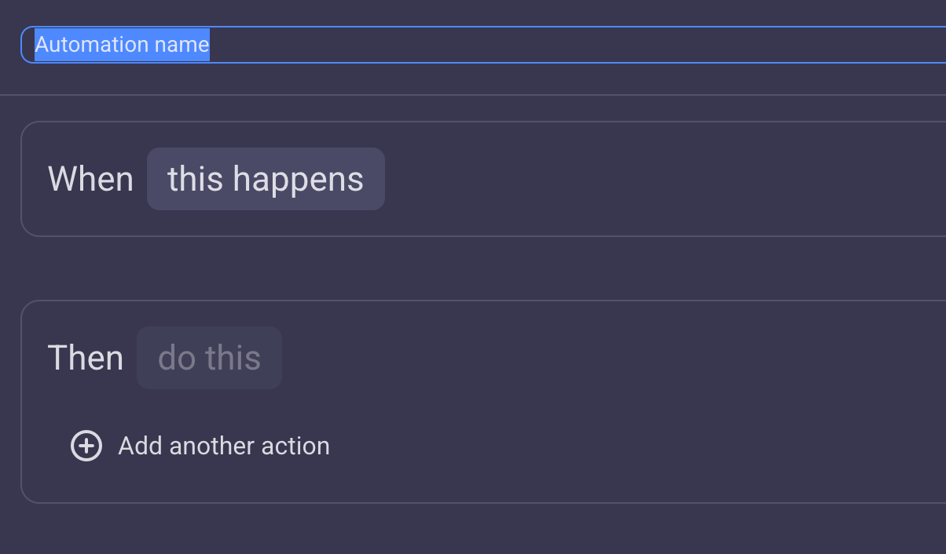Select the highlighted 'Automation name' text
Screen dimensions: 946x554
coord(122,45)
